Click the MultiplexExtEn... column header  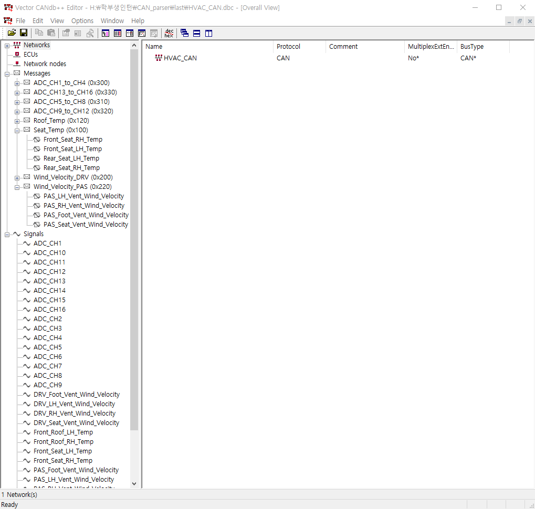tap(431, 47)
